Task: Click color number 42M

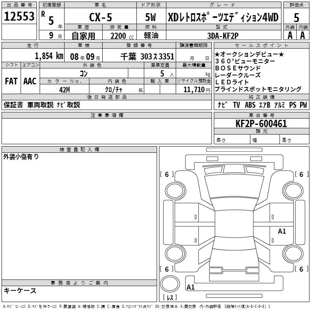Action: point(65,90)
